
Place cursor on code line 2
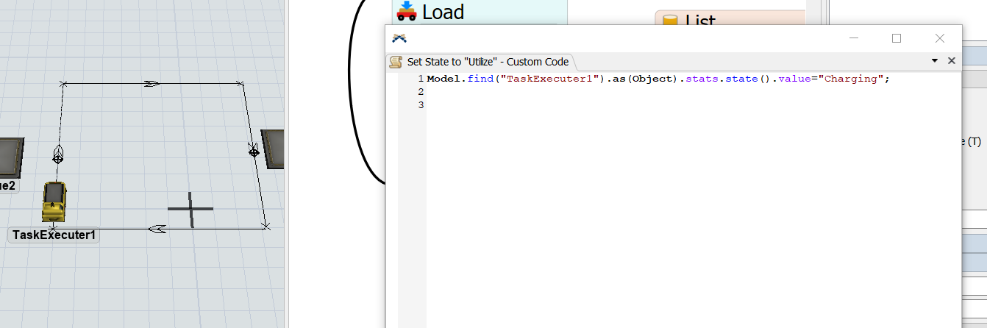coord(515,92)
